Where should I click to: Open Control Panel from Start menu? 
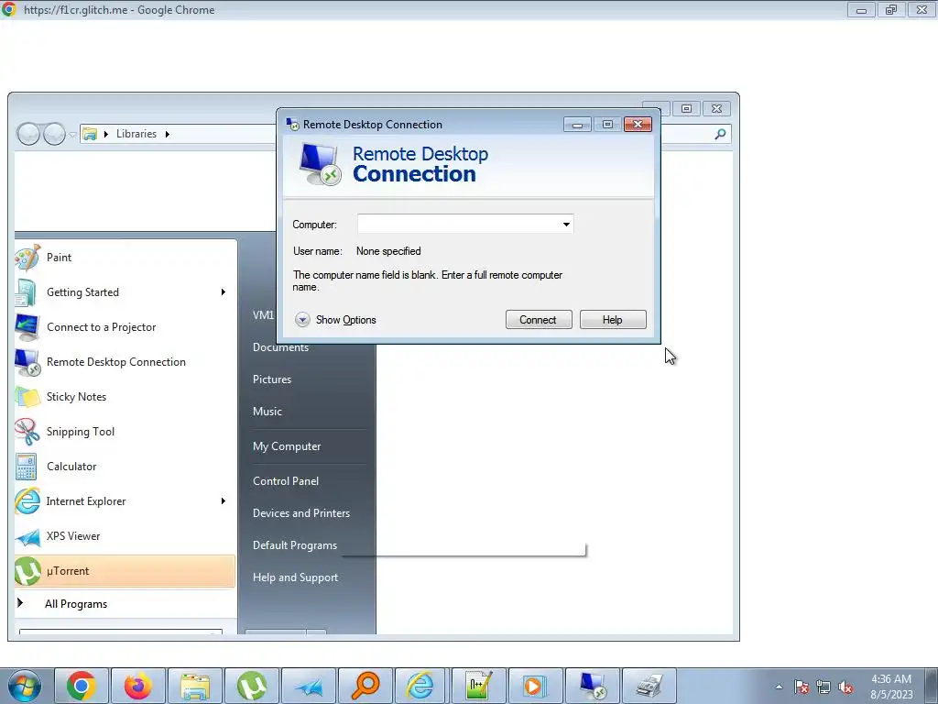[x=286, y=481]
